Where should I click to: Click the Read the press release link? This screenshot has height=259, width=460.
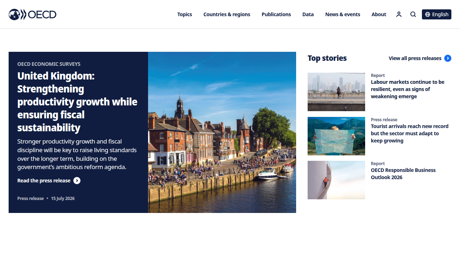44,181
